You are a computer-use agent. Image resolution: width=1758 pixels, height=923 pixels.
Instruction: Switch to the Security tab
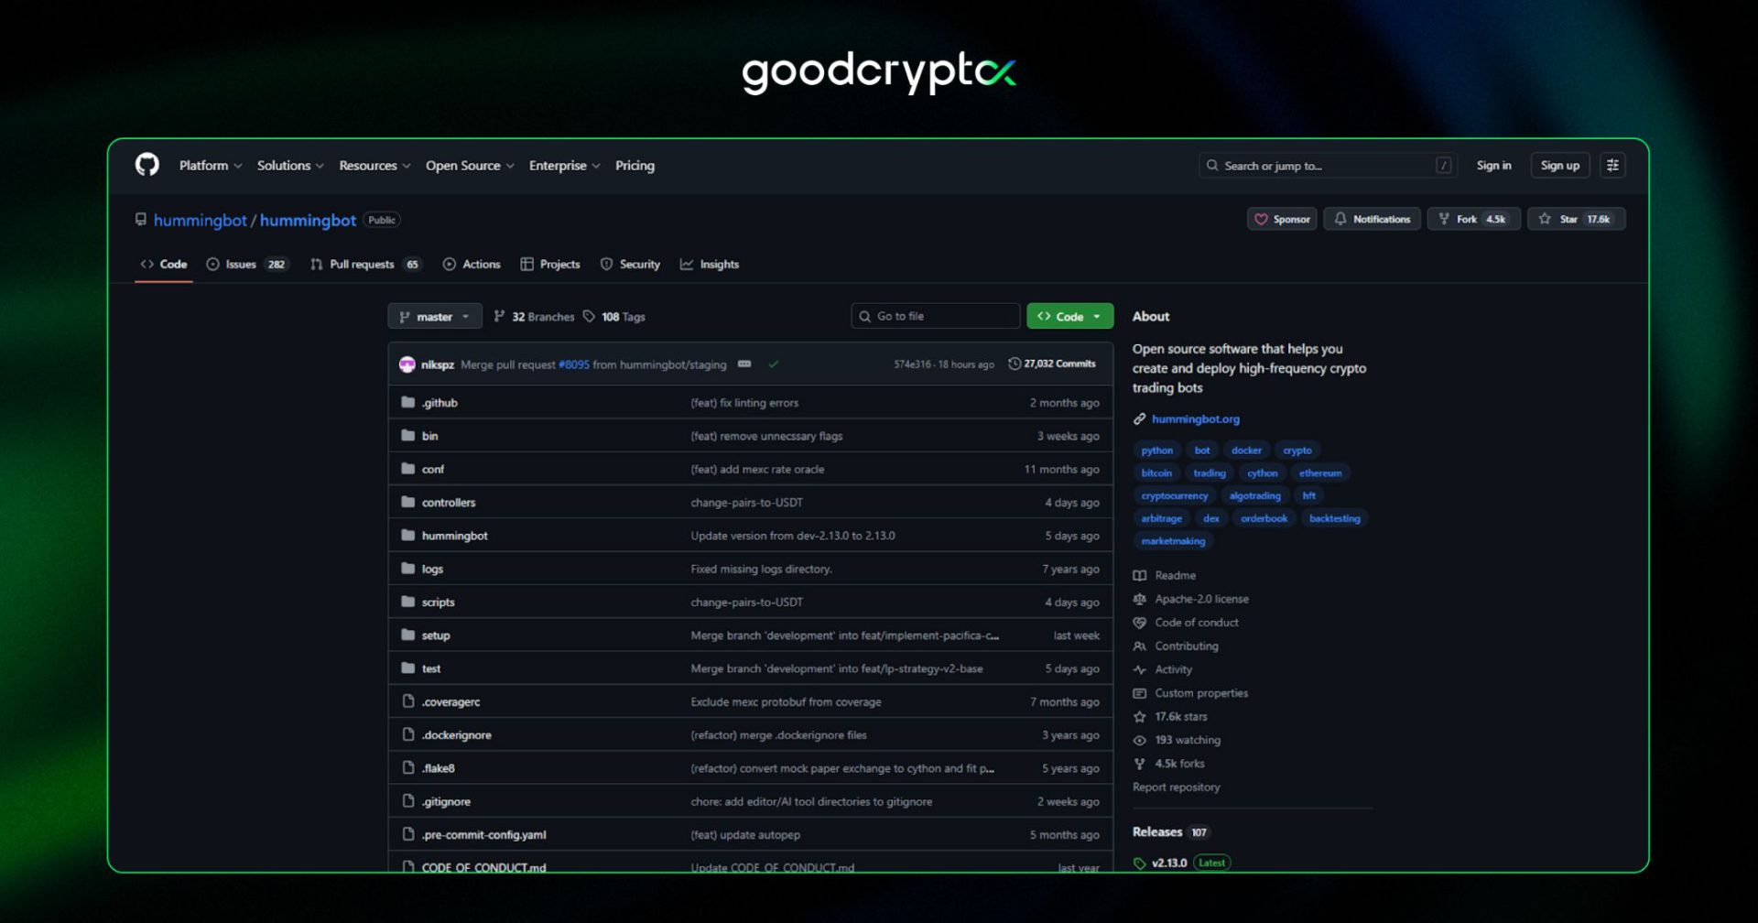(x=630, y=265)
